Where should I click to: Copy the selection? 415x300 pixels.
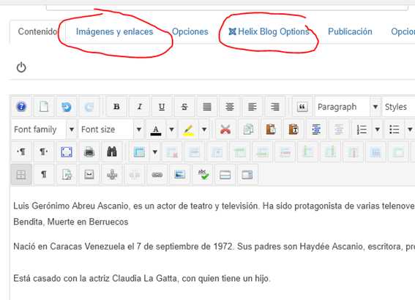(248, 130)
